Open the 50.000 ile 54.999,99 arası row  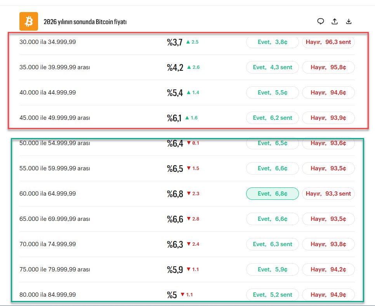(x=55, y=143)
